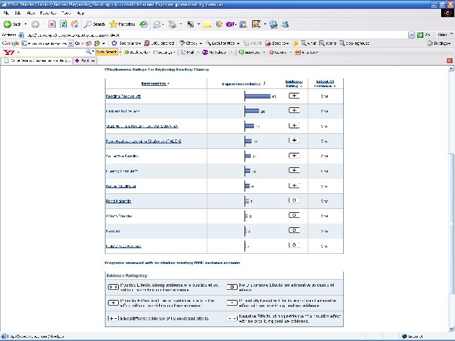
Task: Click the Links label on address bar
Action: click(x=442, y=35)
